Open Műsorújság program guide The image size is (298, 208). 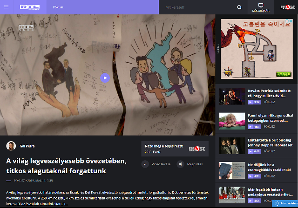tap(261, 7)
